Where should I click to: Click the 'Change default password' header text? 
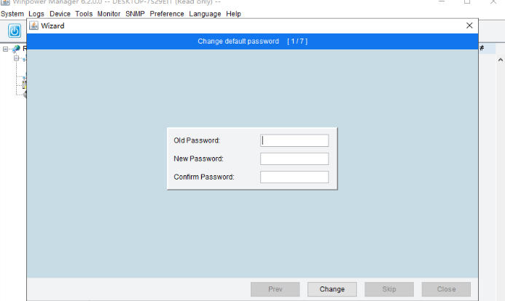click(x=238, y=41)
